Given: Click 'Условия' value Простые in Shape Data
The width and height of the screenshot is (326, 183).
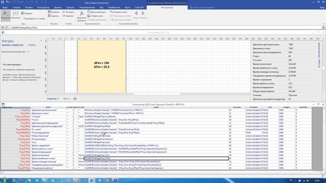Looking at the screenshot, I should (x=303, y=95).
